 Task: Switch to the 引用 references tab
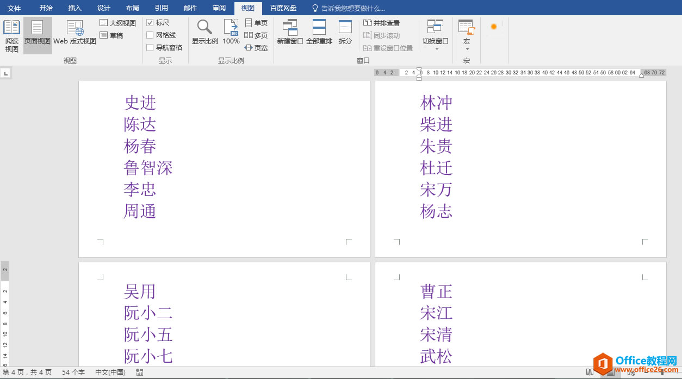point(161,8)
